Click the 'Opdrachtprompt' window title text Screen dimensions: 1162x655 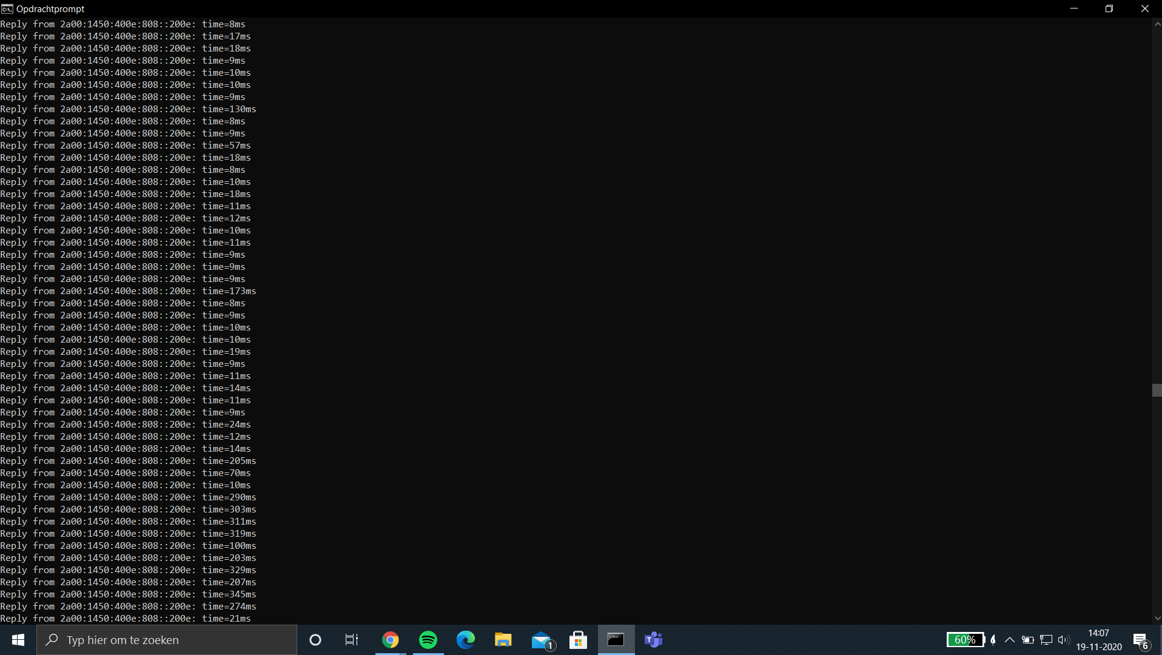[x=50, y=9]
